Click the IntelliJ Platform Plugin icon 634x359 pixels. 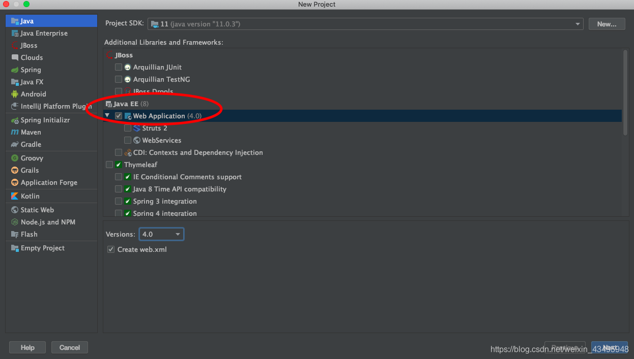click(15, 107)
